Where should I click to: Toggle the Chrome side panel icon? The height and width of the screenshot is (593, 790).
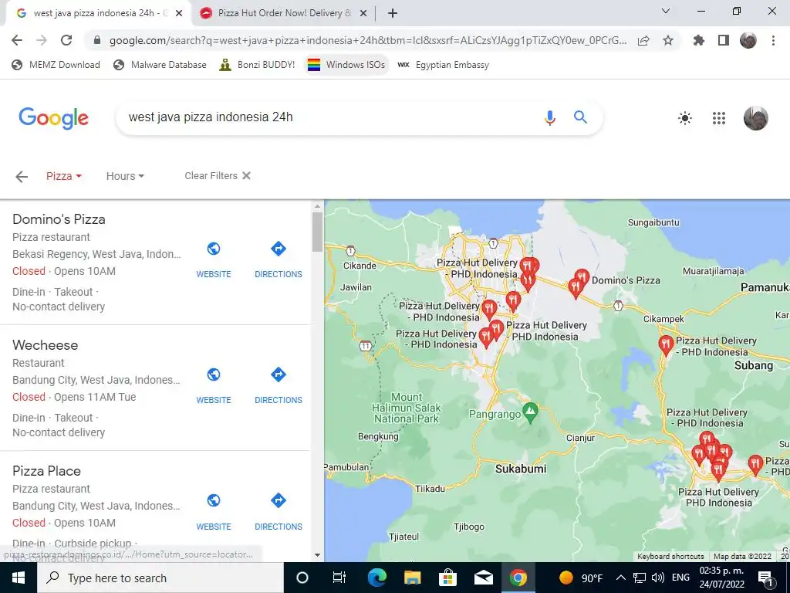click(724, 40)
